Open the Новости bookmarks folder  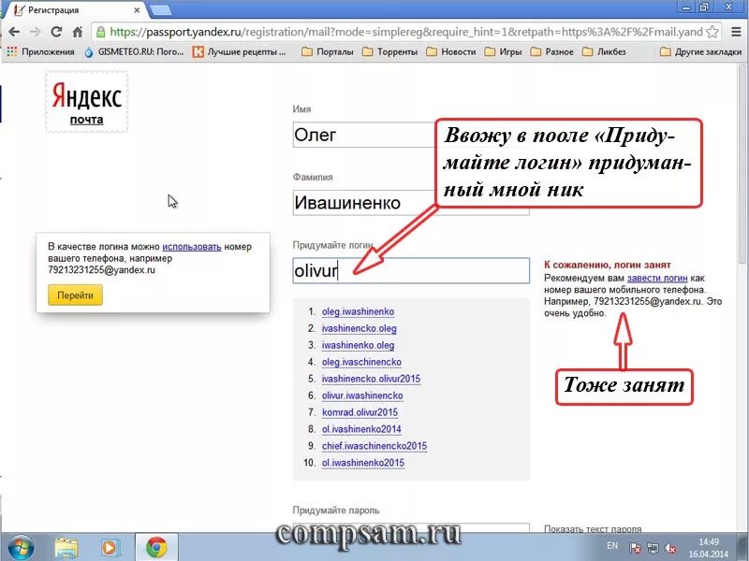click(451, 51)
